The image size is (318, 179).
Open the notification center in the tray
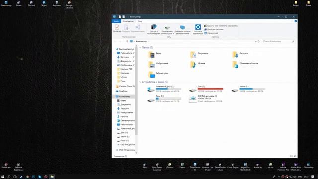313,177
